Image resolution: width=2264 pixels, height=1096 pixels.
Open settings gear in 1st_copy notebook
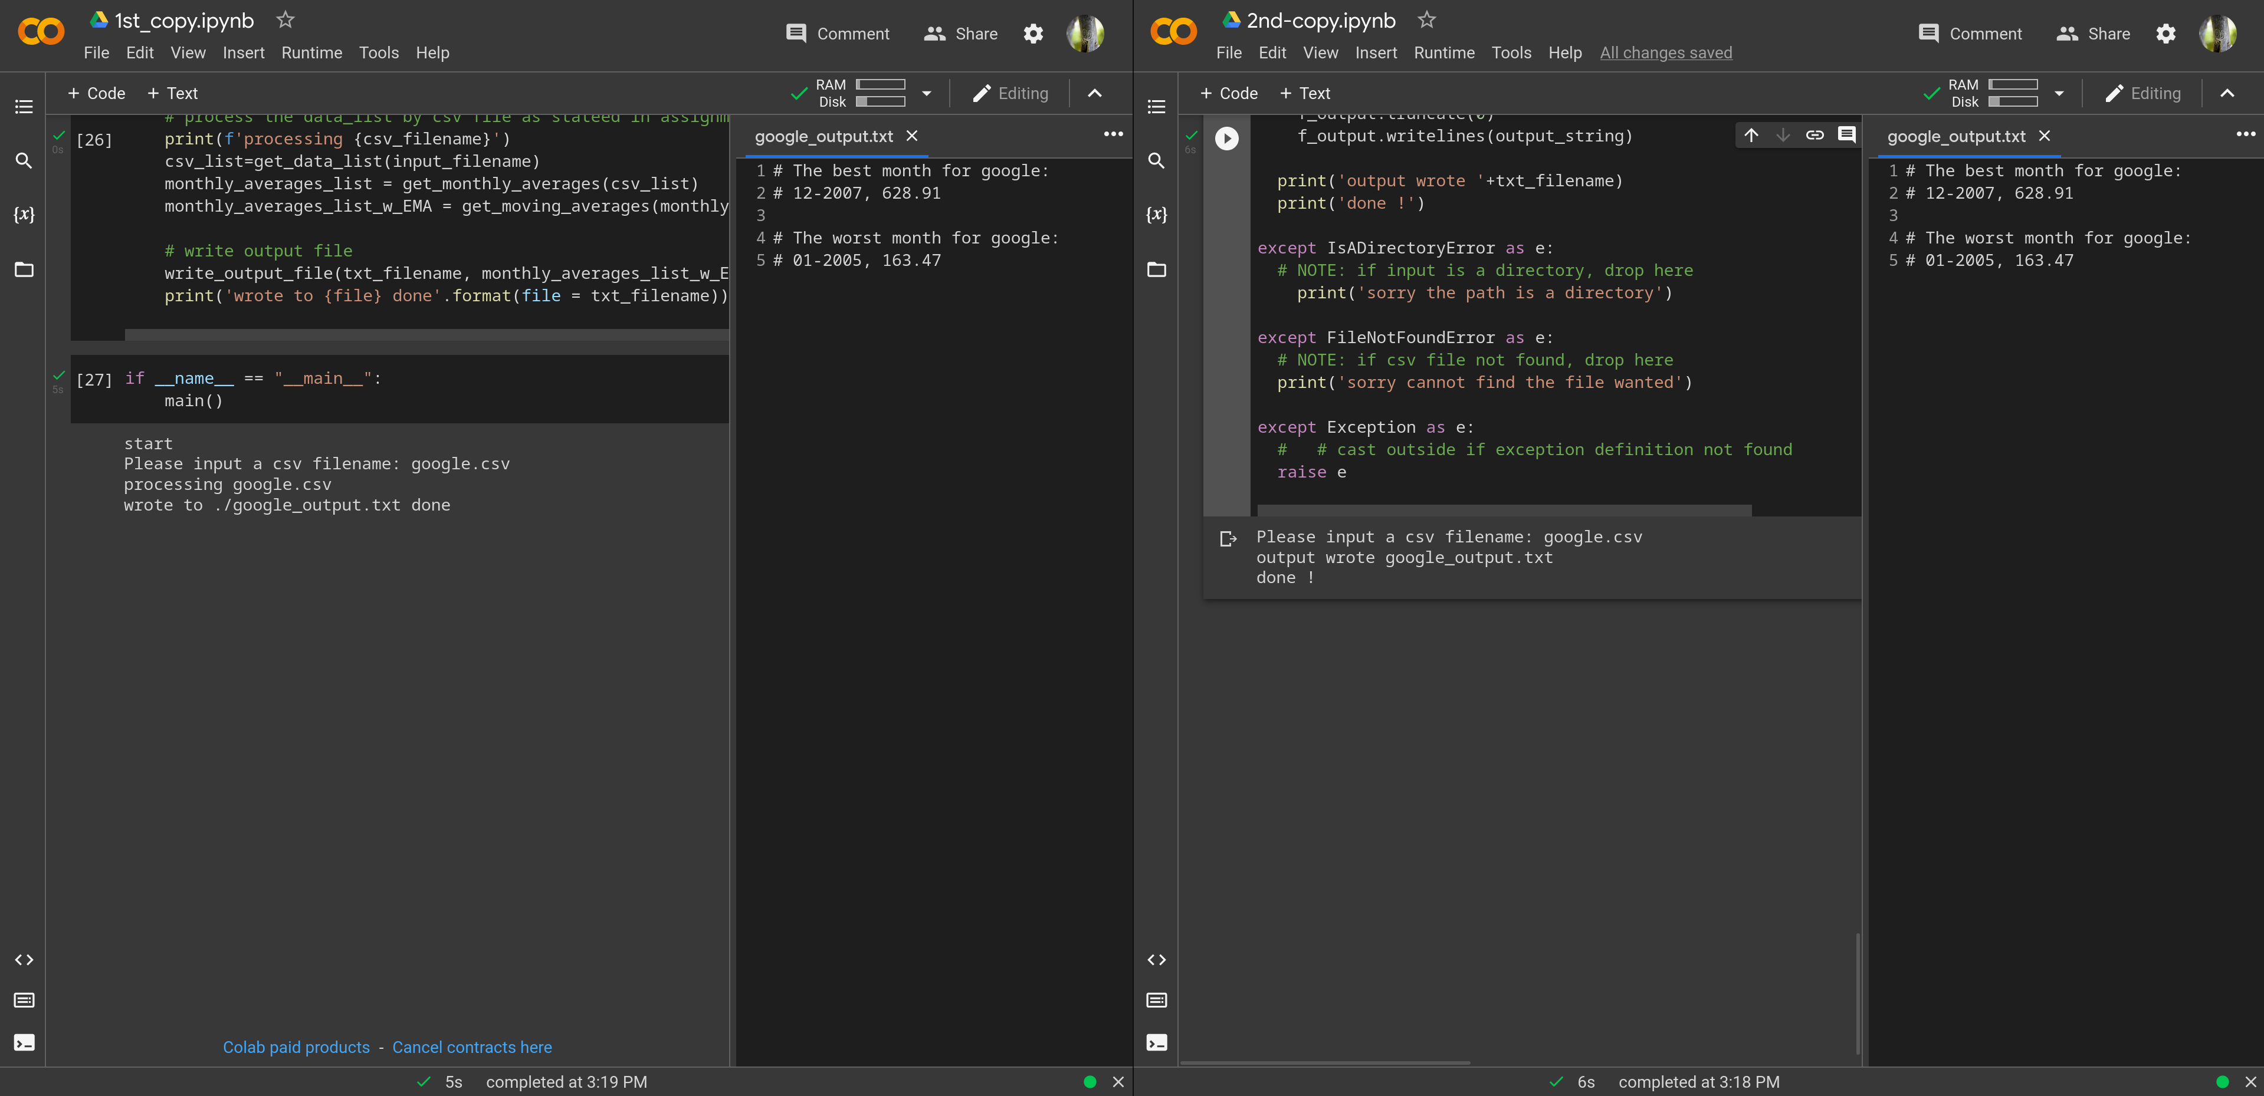pyautogui.click(x=1033, y=34)
